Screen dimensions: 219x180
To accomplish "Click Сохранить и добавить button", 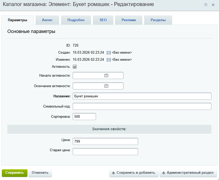I will 134,173.
